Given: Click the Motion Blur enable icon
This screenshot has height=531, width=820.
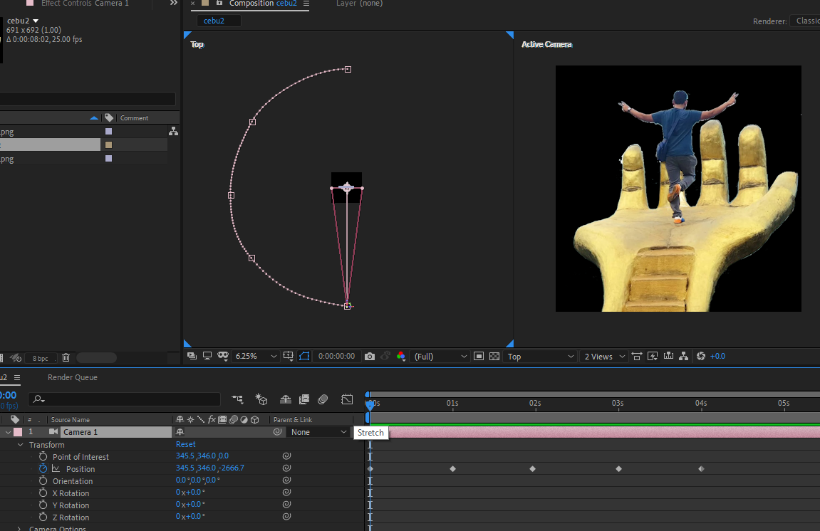Looking at the screenshot, I should (323, 399).
